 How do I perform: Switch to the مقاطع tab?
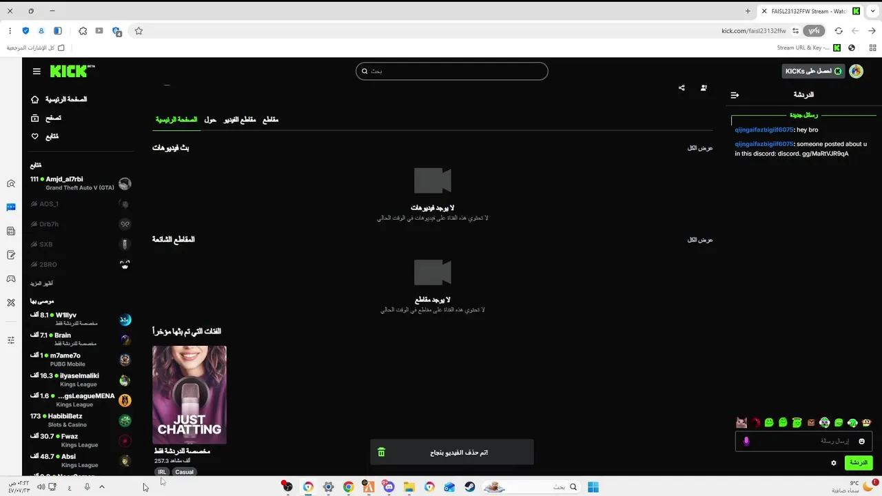[x=271, y=120]
